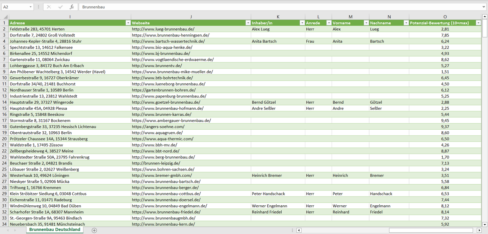This screenshot has width=488, height=234.
Task: Open the Potenzial-Bewertung filter dropdown
Action: 478,23
